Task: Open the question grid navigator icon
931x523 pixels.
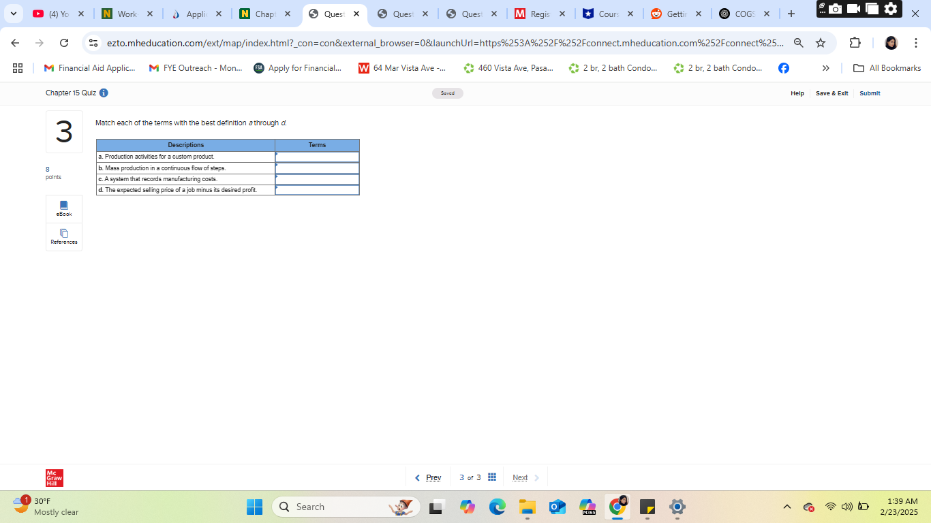Action: point(492,477)
